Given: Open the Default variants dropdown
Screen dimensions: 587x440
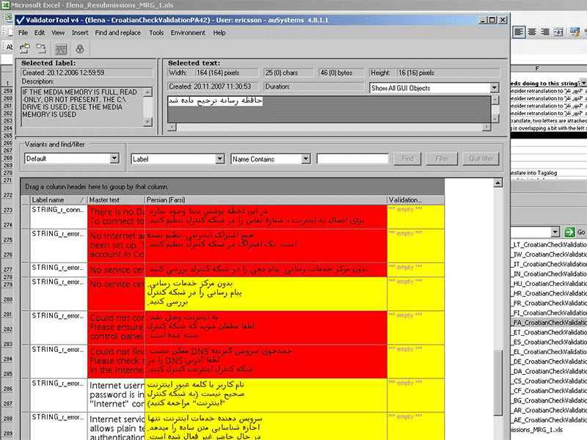Looking at the screenshot, I should (114, 158).
